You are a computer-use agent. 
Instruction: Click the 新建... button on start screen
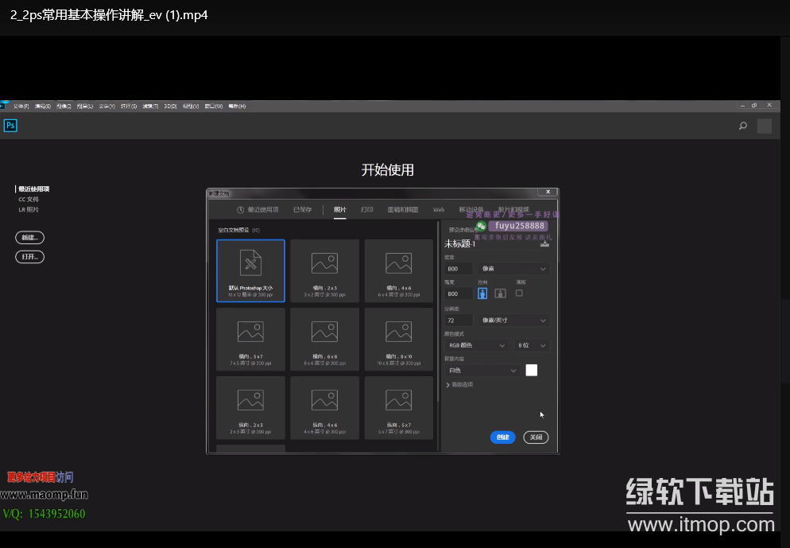tap(29, 238)
